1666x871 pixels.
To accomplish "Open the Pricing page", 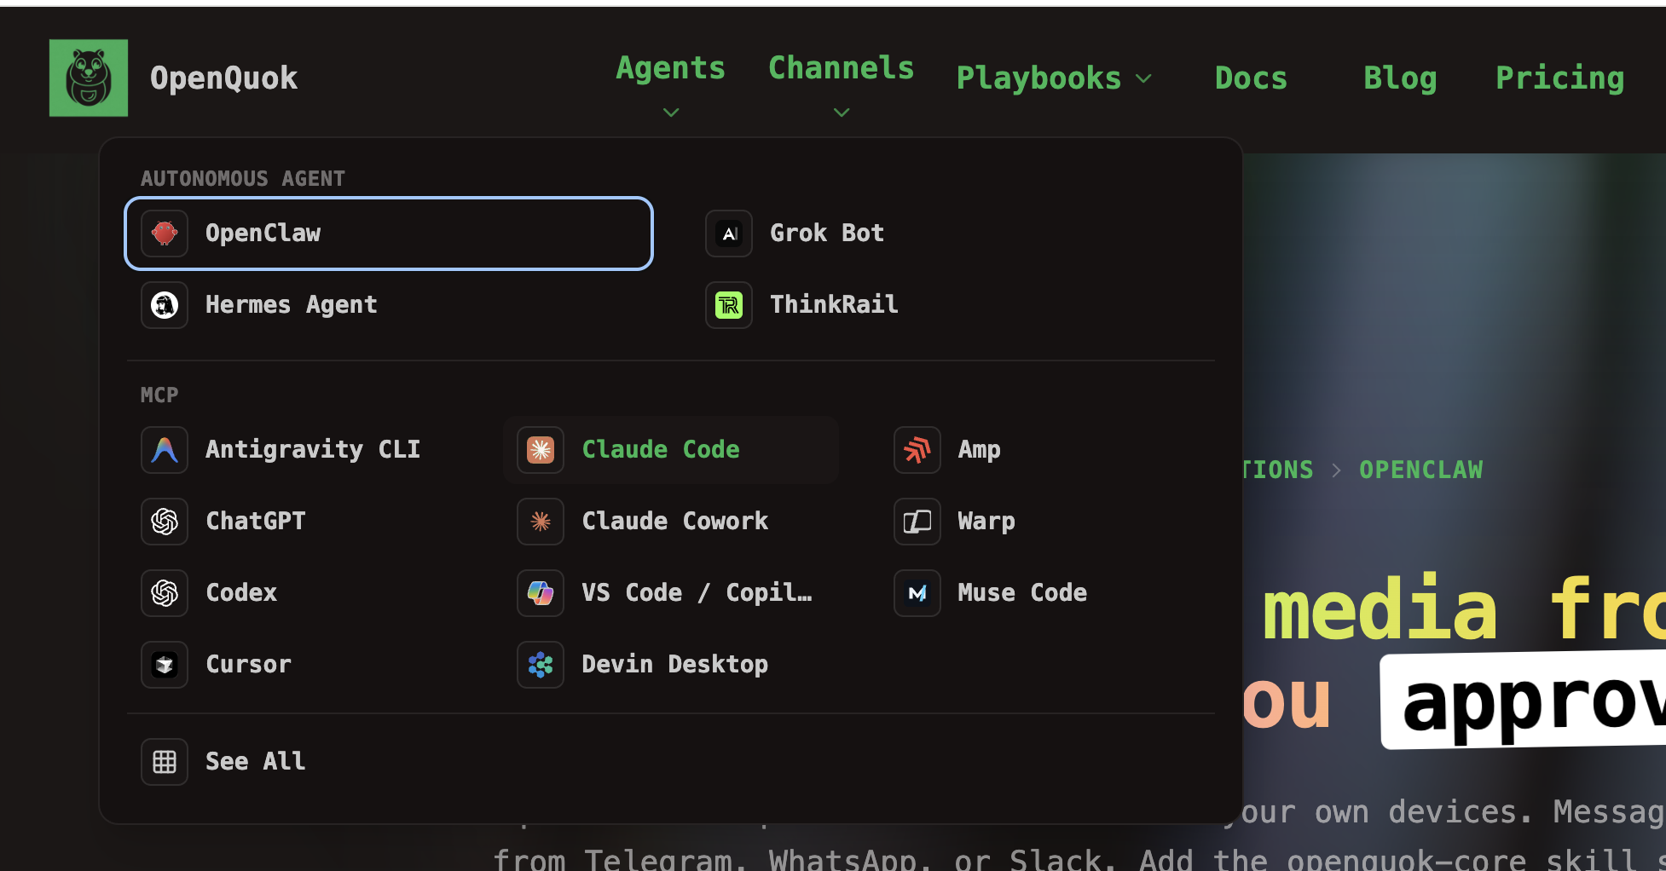I will pyautogui.click(x=1560, y=78).
